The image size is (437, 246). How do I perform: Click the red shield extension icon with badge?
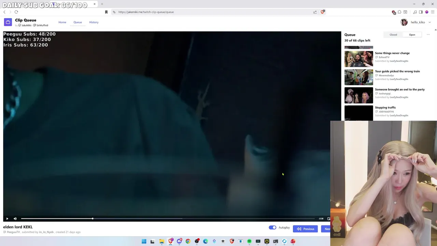pyautogui.click(x=394, y=12)
